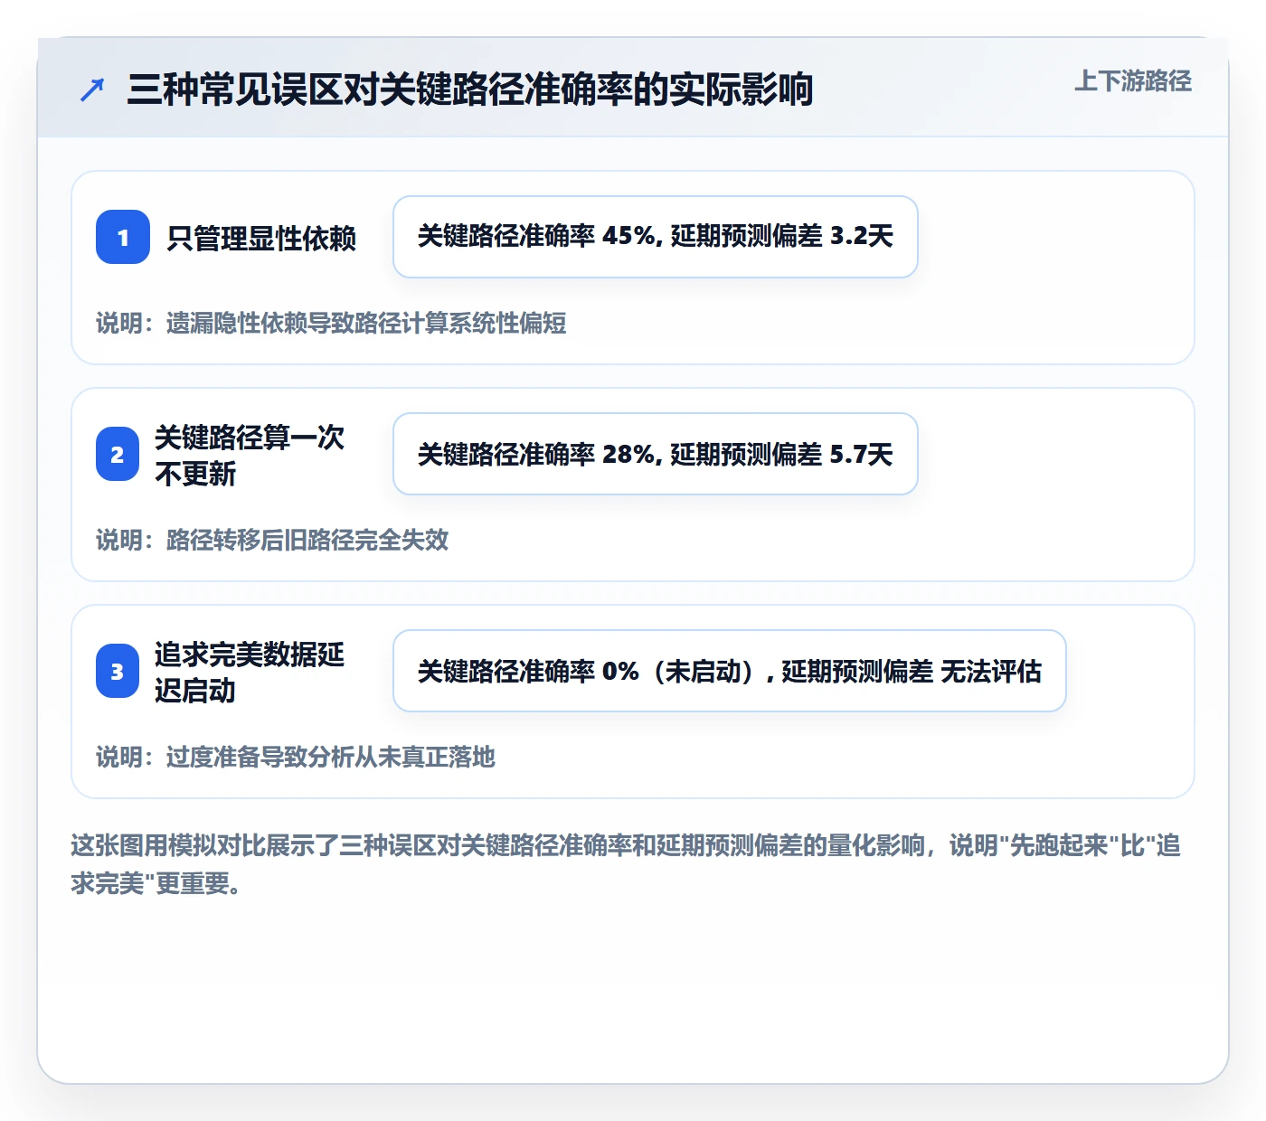Image resolution: width=1266 pixels, height=1121 pixels.
Task: Select the 追求完美数据延迟启动 heading
Action: click(x=250, y=672)
